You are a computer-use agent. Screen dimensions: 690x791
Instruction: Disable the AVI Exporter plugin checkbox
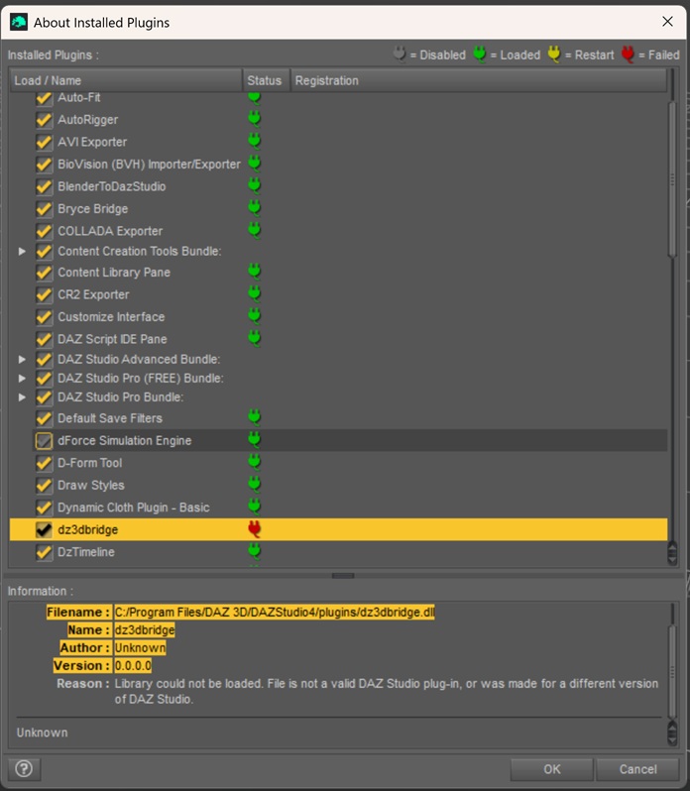point(44,143)
